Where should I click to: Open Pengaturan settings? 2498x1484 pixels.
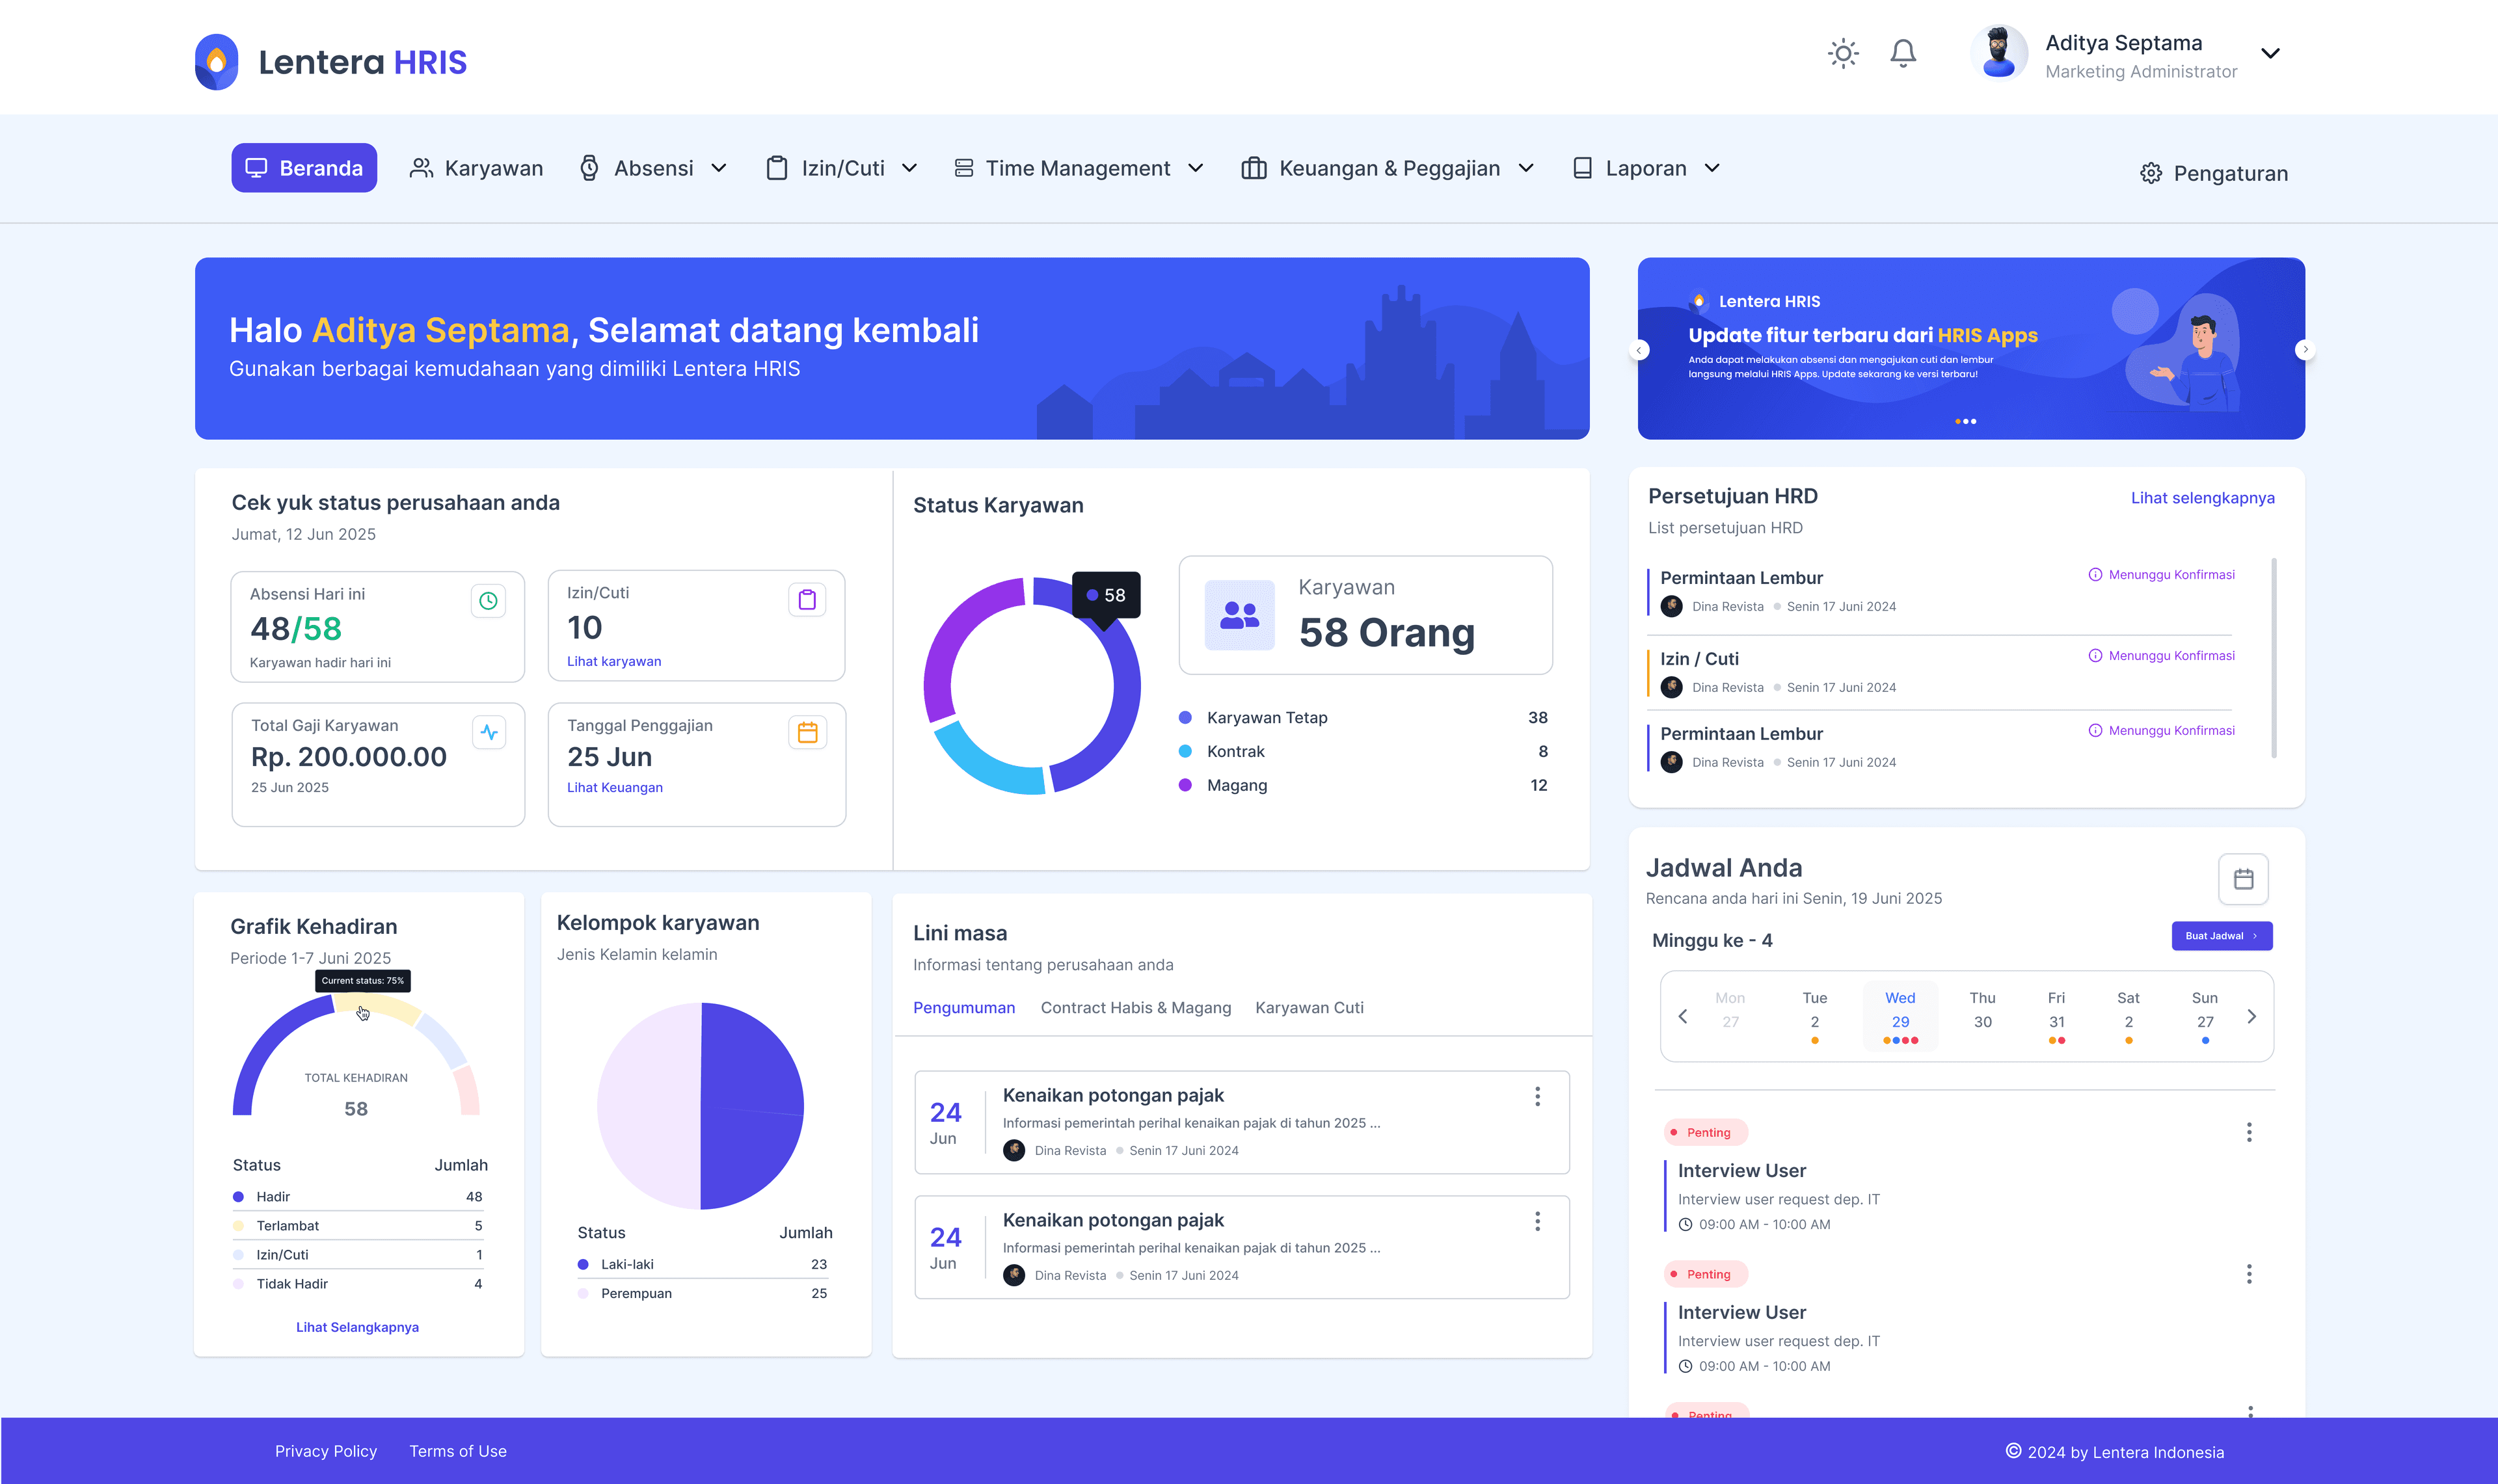pyautogui.click(x=2214, y=173)
